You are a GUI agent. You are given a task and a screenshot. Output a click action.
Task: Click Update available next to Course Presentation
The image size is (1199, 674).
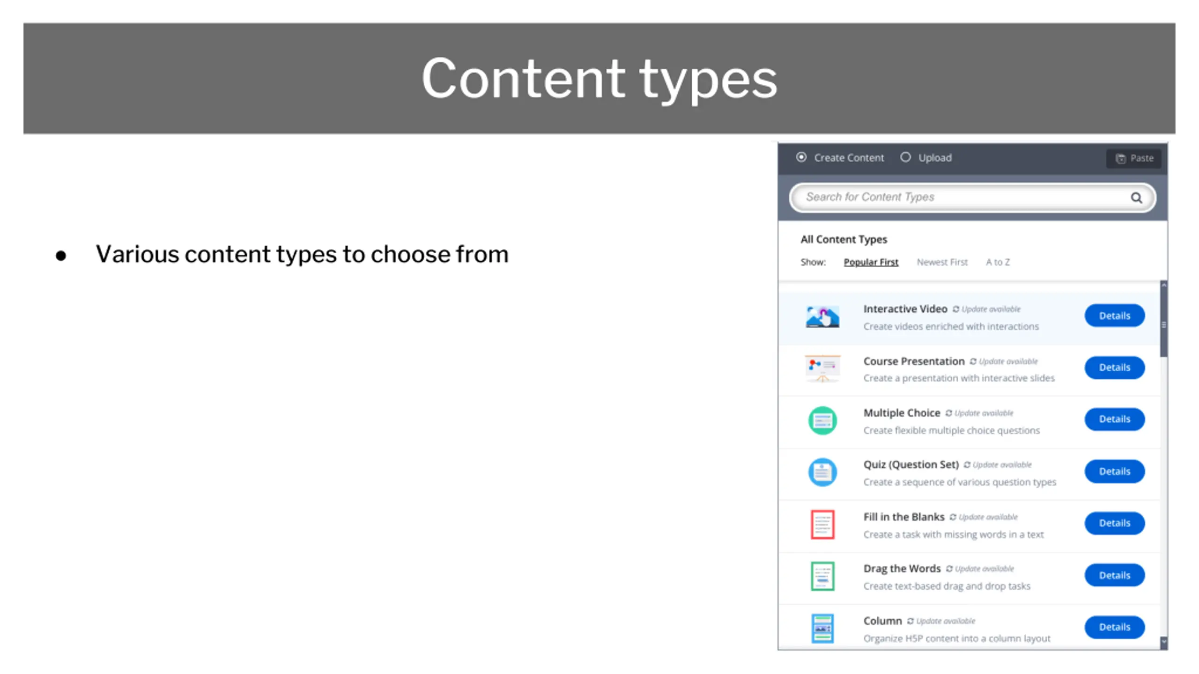[1004, 361]
